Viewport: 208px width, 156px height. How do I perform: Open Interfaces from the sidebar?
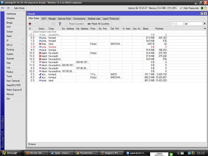[15, 14]
